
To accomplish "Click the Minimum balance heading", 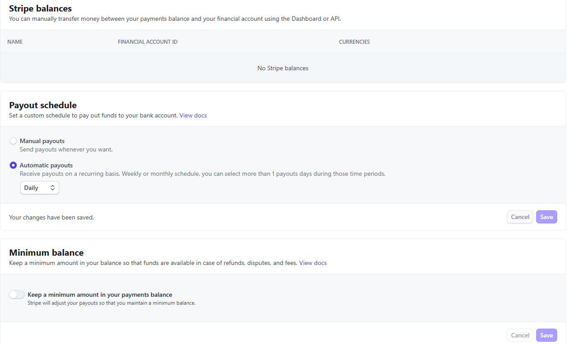I will [x=46, y=253].
